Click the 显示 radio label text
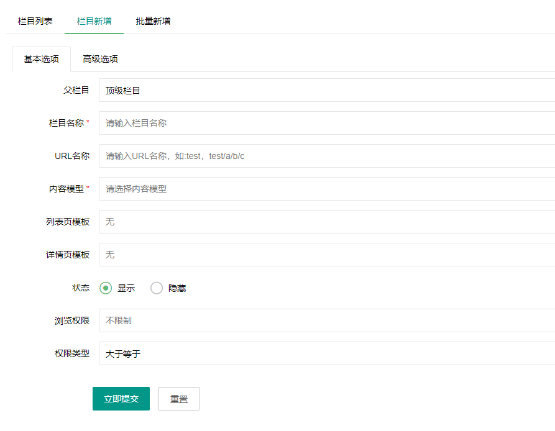The image size is (555, 431). tap(126, 289)
